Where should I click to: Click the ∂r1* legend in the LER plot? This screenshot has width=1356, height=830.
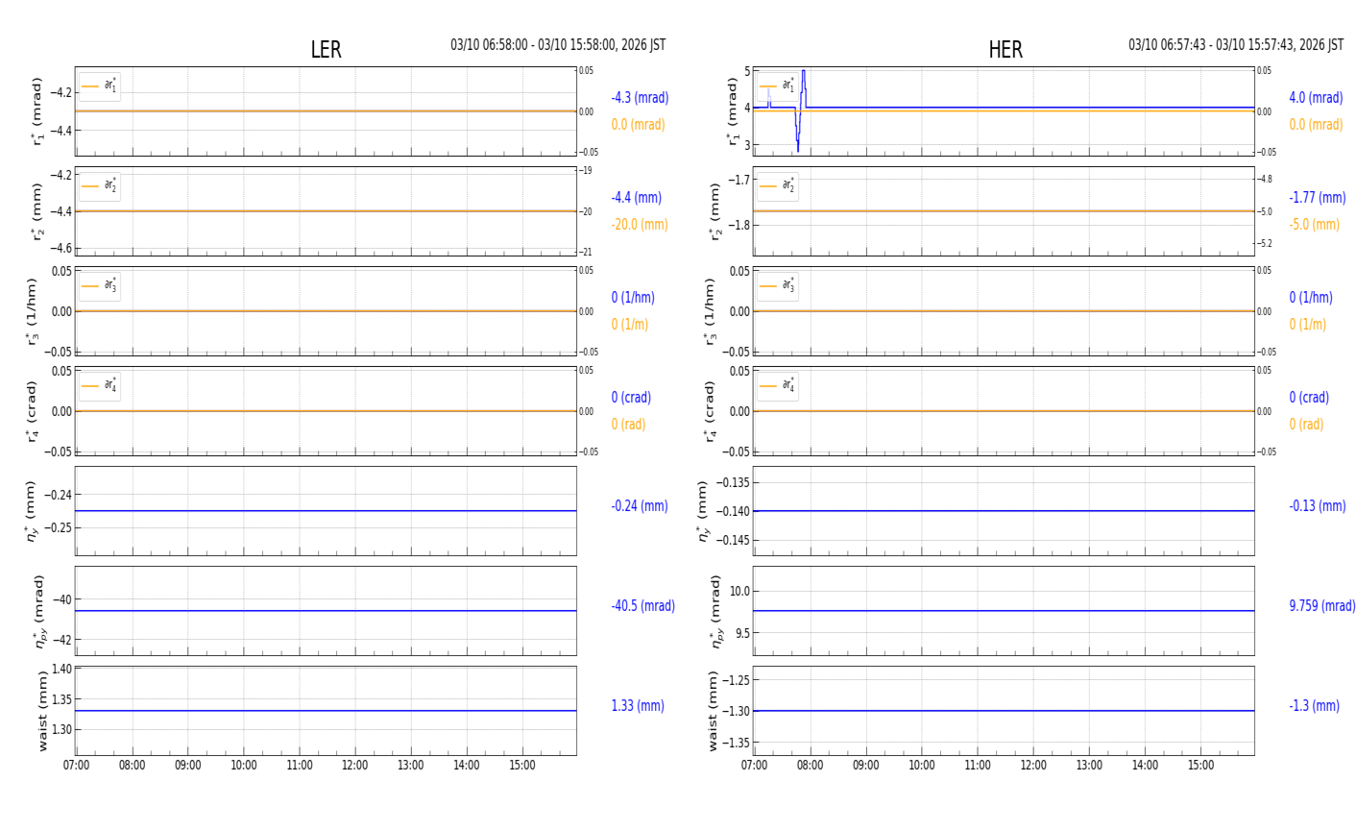tap(100, 86)
